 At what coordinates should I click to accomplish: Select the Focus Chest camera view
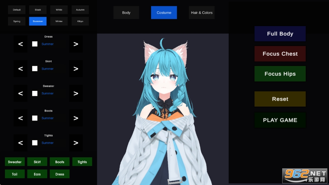pyautogui.click(x=280, y=54)
